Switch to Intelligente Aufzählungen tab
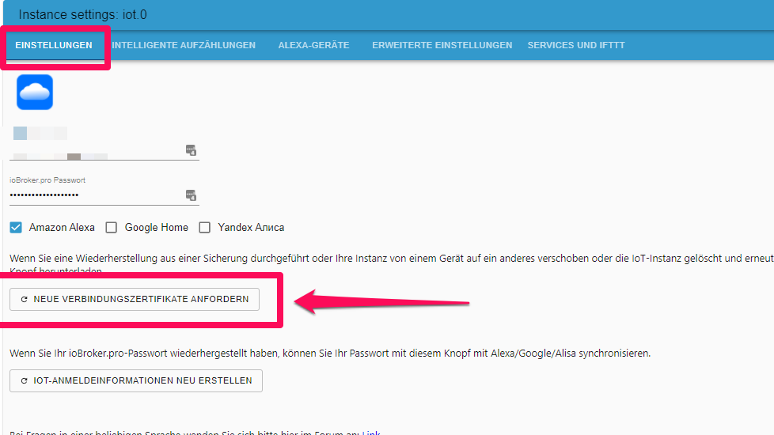Viewport: 774px width, 435px height. click(184, 45)
